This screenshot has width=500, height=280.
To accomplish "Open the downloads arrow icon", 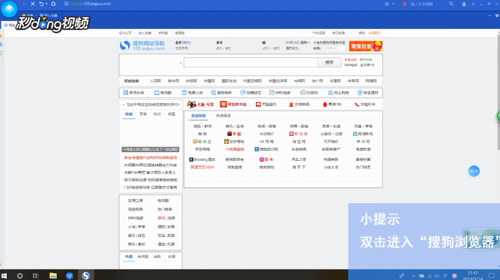I will coord(464,4).
